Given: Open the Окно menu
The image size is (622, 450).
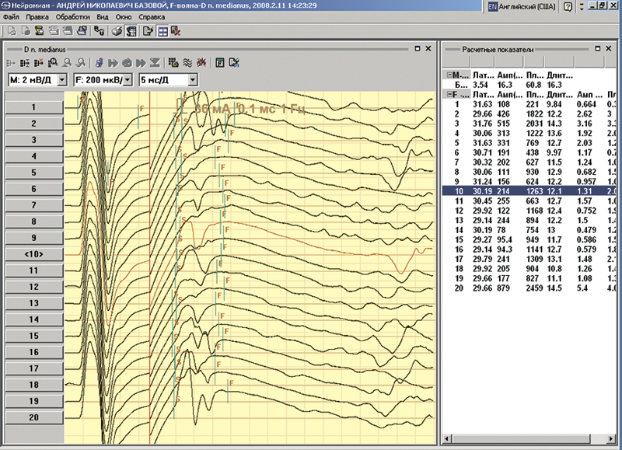Looking at the screenshot, I should pos(124,17).
